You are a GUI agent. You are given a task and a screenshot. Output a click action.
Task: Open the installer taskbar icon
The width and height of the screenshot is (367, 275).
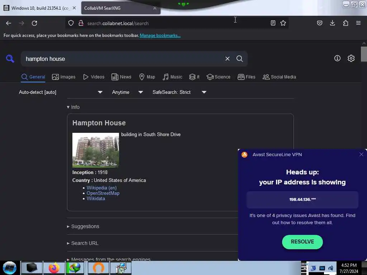coord(121,268)
